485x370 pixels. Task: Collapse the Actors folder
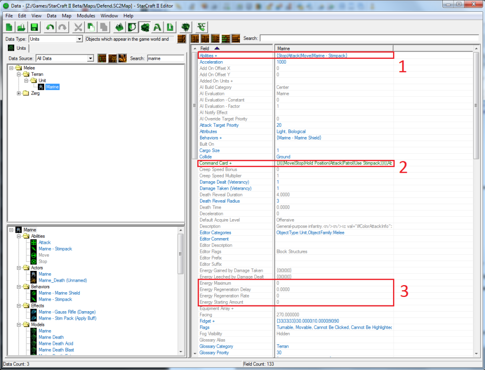point(19,268)
